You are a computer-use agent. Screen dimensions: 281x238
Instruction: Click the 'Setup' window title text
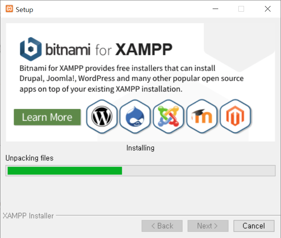tap(24, 10)
